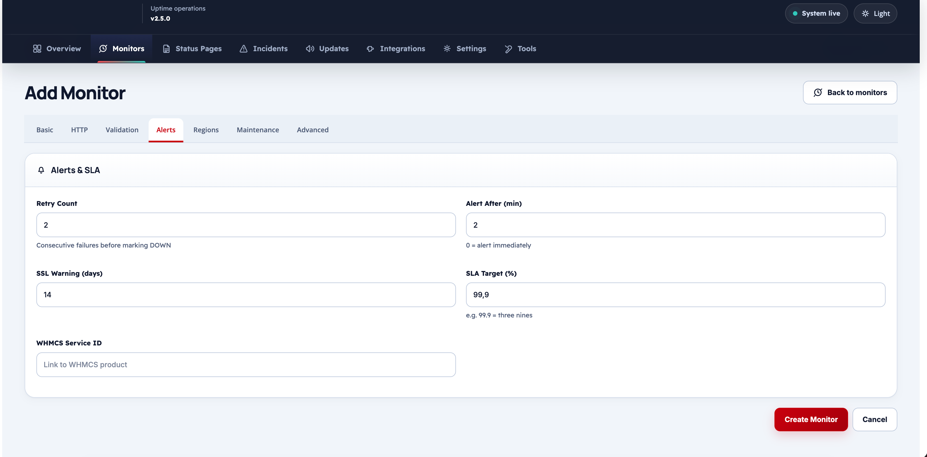Image resolution: width=927 pixels, height=457 pixels.
Task: Go to the Incidents navigation item
Action: point(263,49)
